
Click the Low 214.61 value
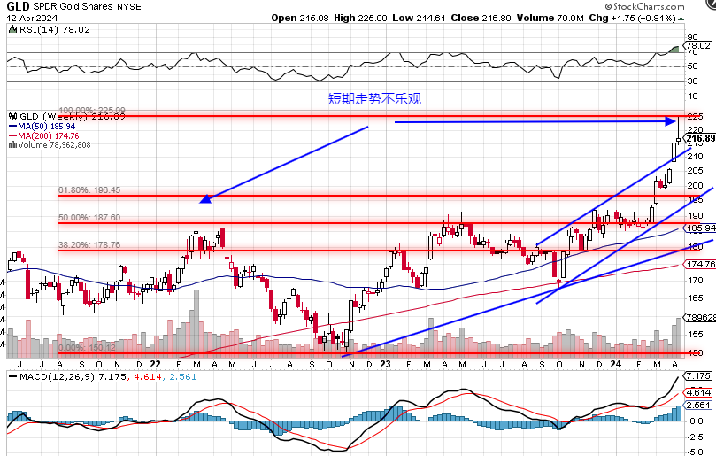pos(419,19)
